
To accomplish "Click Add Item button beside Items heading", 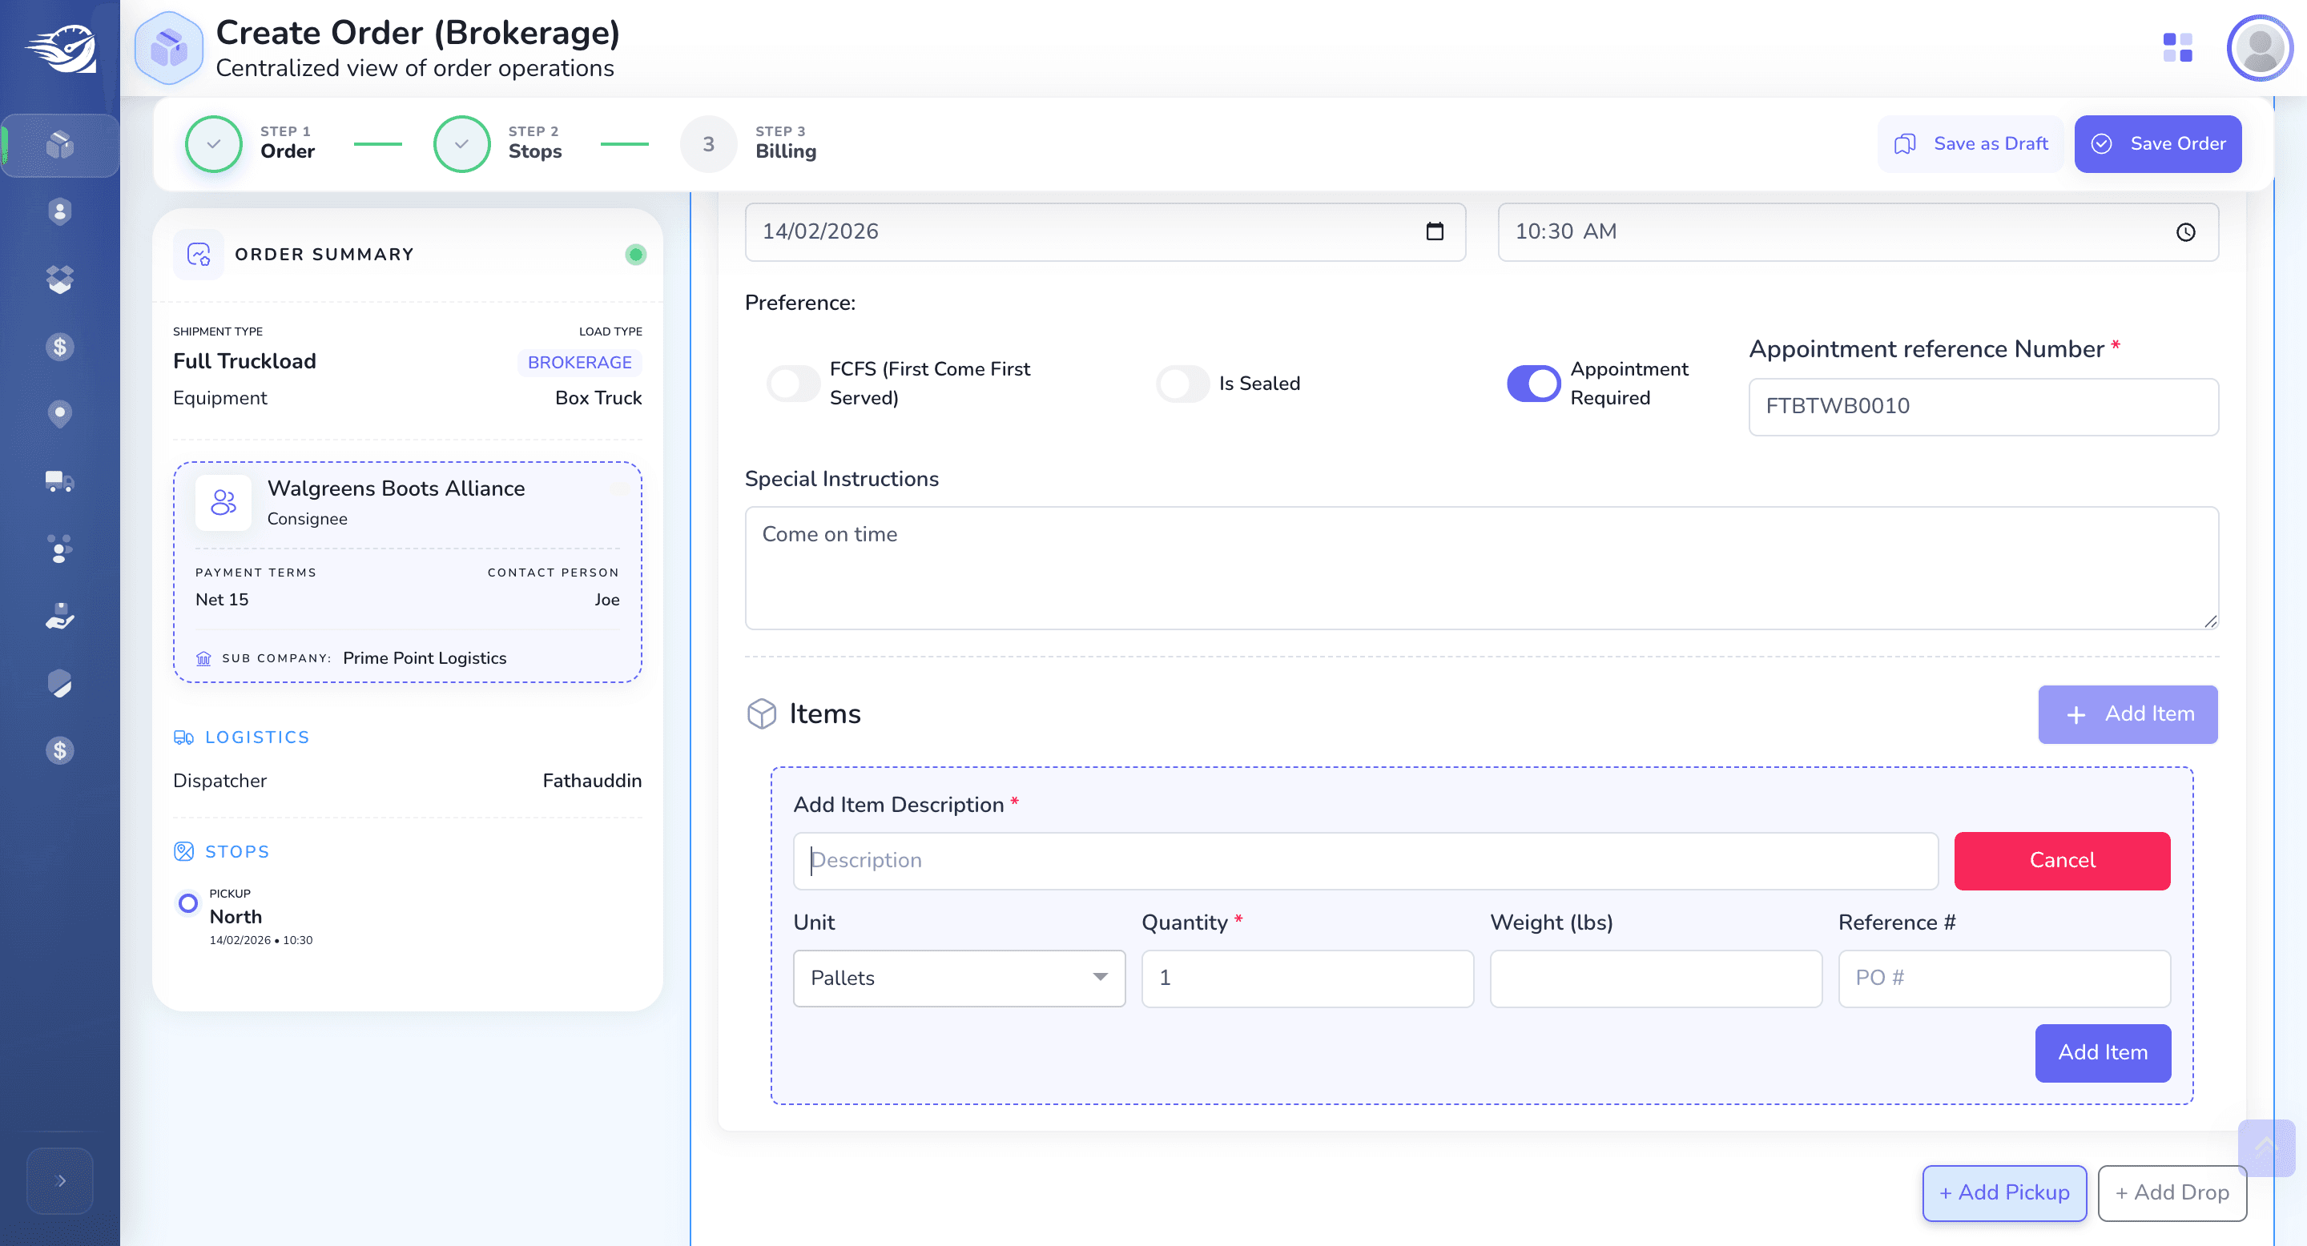I will tap(2128, 713).
